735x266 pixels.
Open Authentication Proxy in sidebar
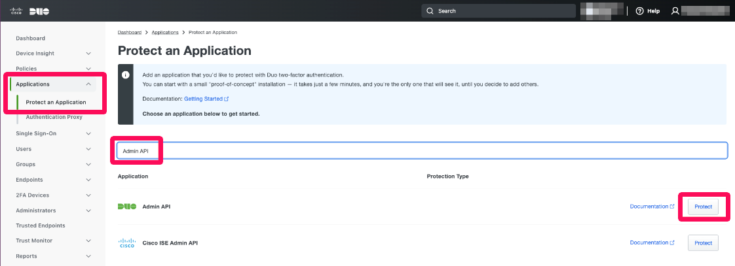(54, 117)
